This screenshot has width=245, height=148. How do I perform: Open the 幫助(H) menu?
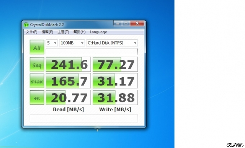[x=79, y=32]
